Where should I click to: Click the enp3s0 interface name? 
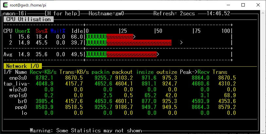pos(18,78)
